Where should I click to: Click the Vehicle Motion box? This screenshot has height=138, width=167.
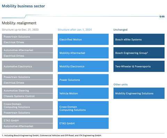coord(83,93)
